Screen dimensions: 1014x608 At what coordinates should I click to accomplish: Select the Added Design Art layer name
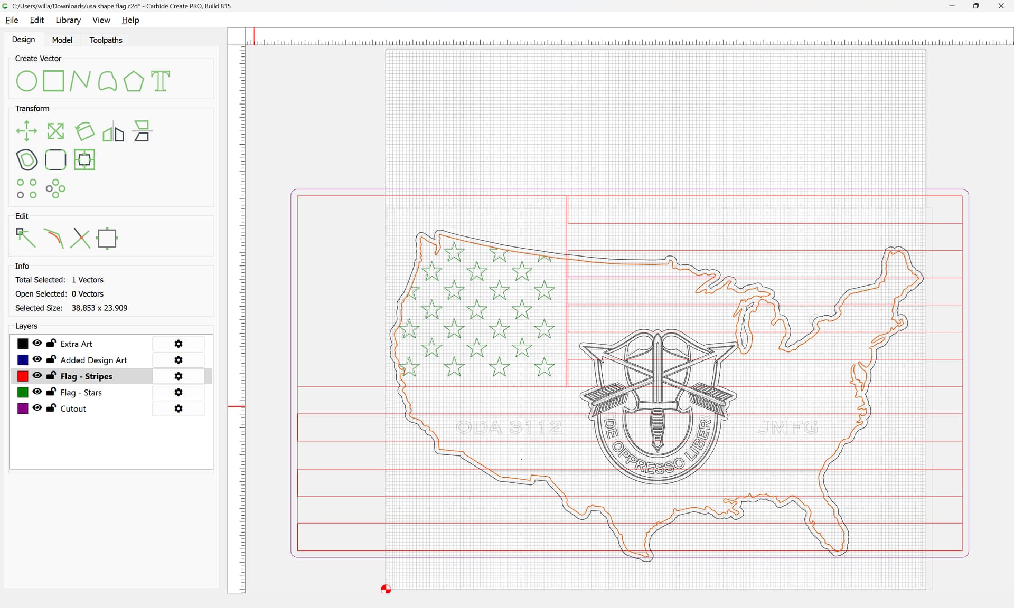click(93, 360)
